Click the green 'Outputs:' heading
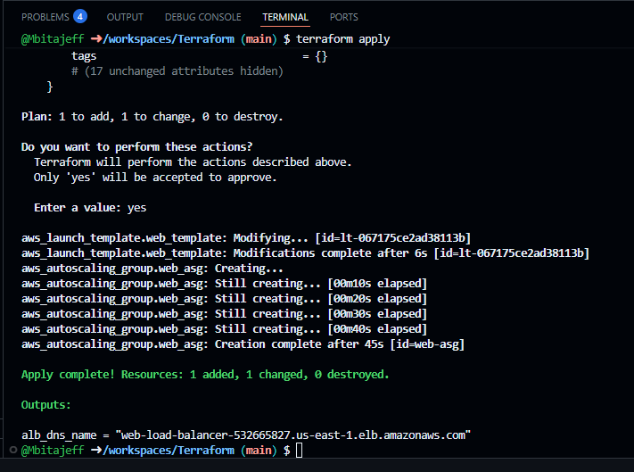The image size is (634, 472). (46, 405)
